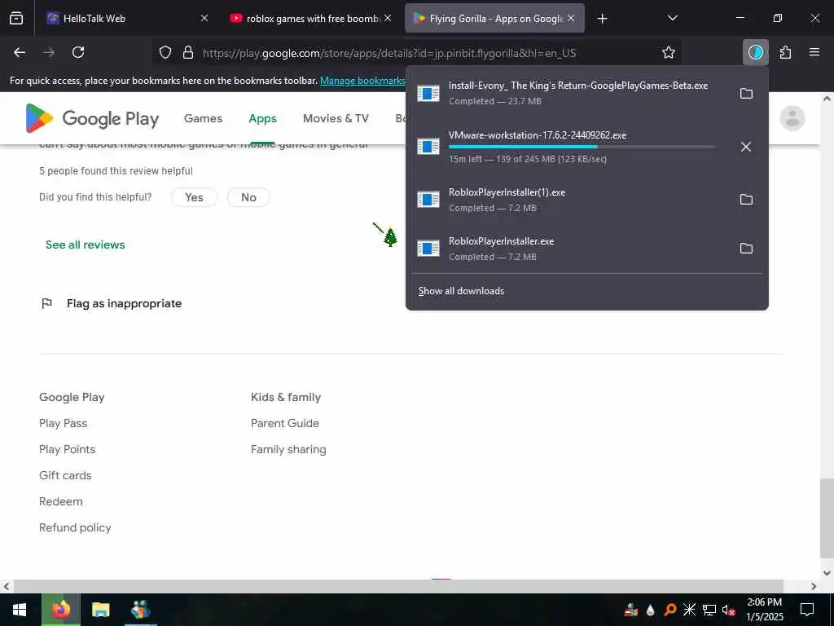Click the flag icon next to inappropriate

pos(46,303)
